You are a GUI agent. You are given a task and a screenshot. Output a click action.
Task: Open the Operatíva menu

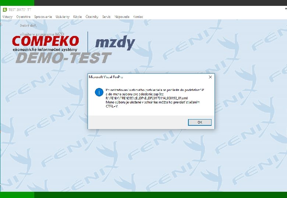point(23,17)
